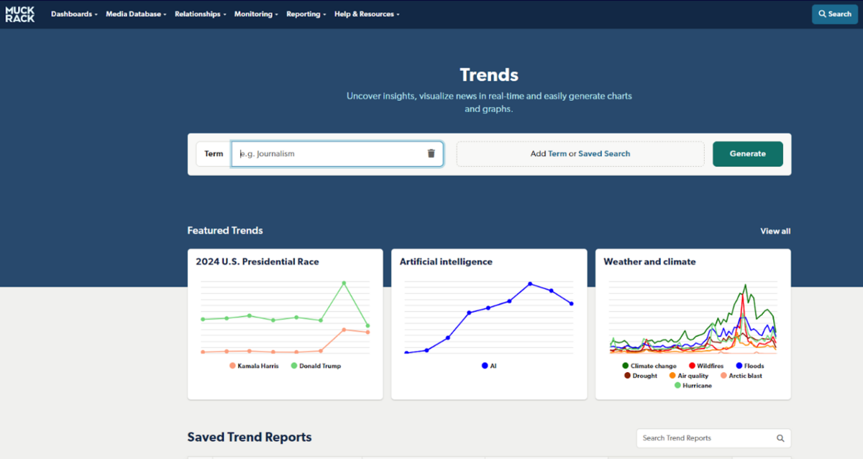
Task: Click the trash icon in Term field
Action: pyautogui.click(x=431, y=154)
